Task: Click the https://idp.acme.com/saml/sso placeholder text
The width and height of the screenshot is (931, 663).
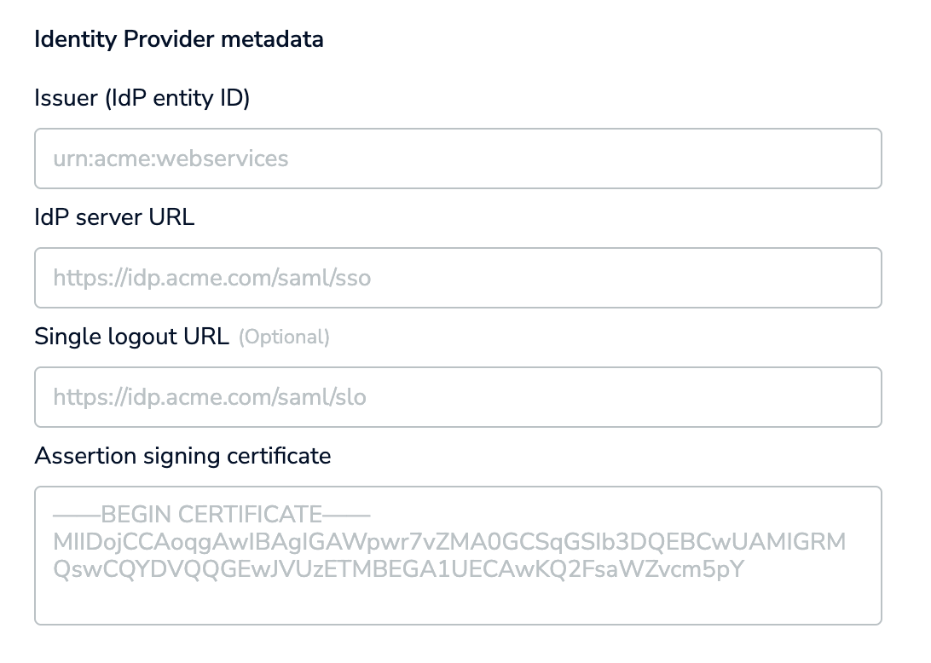Action: pos(211,278)
